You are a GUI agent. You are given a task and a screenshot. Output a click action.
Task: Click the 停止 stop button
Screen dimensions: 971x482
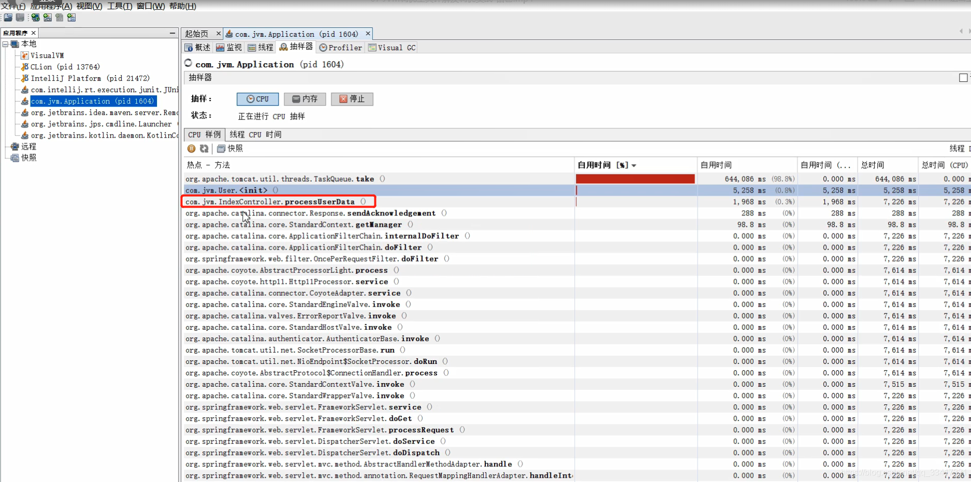(x=352, y=99)
